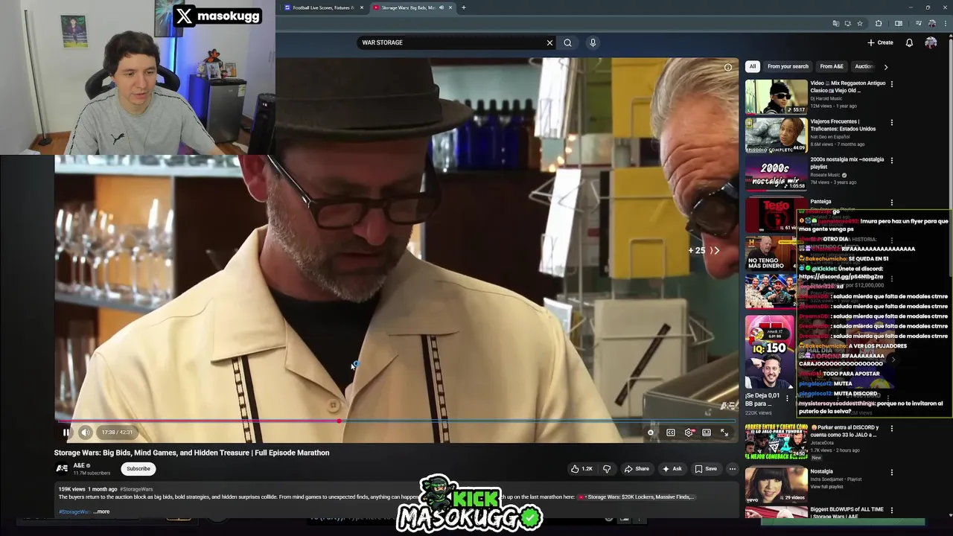Save the video to a playlist
The height and width of the screenshot is (536, 953).
706,469
